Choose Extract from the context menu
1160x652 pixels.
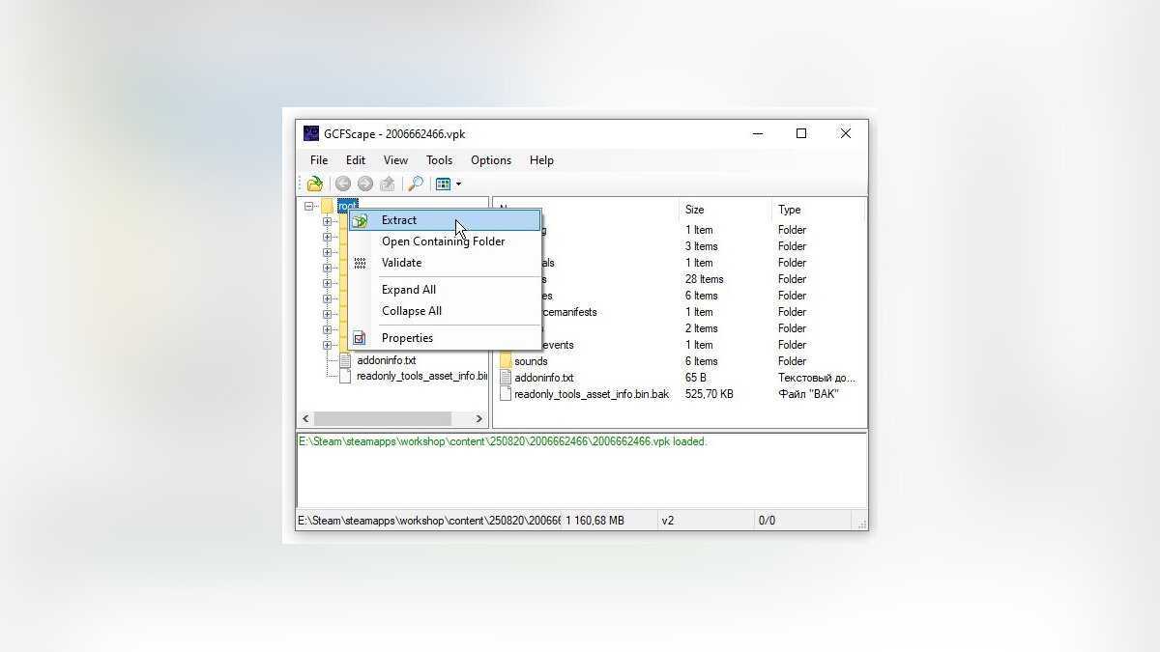pyautogui.click(x=398, y=220)
